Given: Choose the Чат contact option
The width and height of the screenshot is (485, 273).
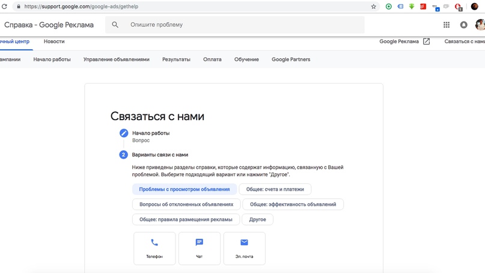Looking at the screenshot, I should [199, 248].
